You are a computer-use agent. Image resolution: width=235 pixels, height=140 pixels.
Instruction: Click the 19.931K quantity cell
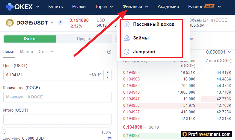tap(188, 72)
